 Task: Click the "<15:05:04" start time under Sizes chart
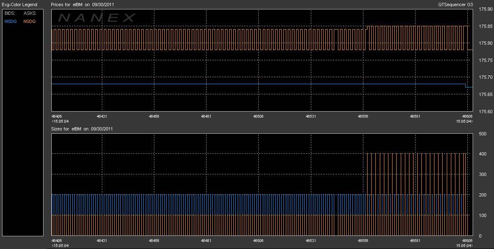[60, 246]
